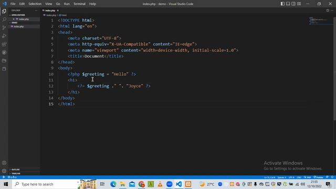Click the CRLF end-of-line status item

click(299, 177)
